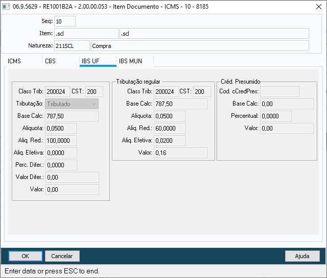
Task: Click the left panel Valor field 0,00
Action: [x=72, y=189]
